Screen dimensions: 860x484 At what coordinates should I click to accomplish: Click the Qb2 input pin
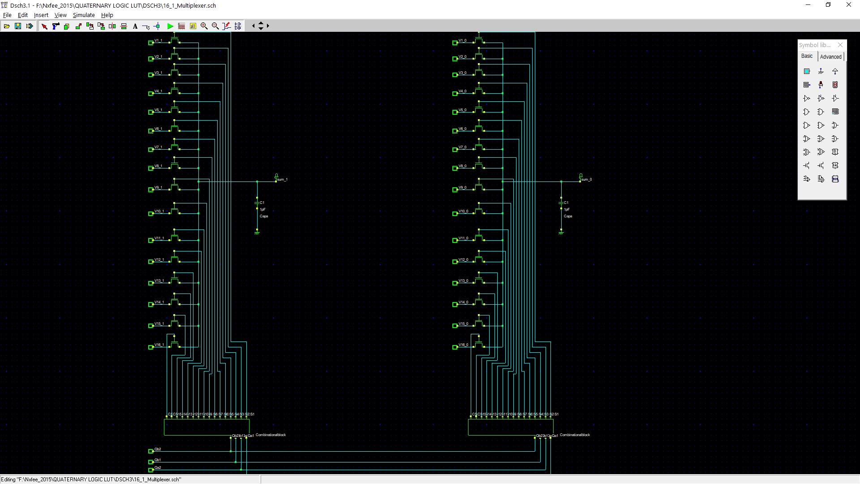coord(151,451)
